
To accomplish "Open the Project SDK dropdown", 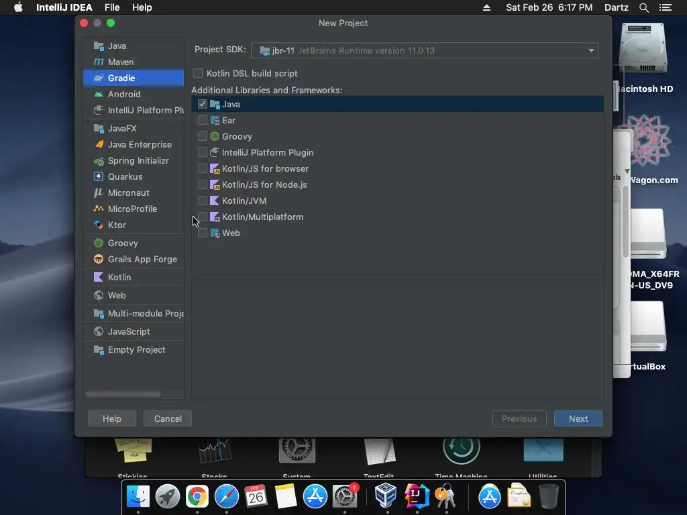I will point(425,50).
